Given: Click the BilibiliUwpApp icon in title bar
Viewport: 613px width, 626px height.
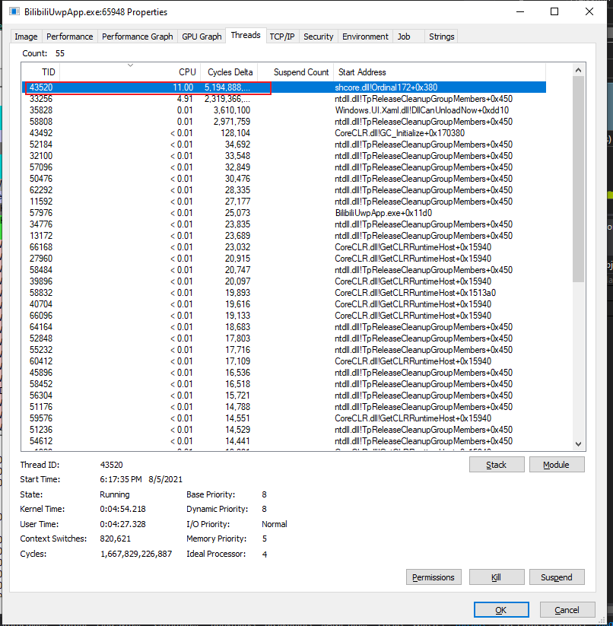Looking at the screenshot, I should coord(13,11).
